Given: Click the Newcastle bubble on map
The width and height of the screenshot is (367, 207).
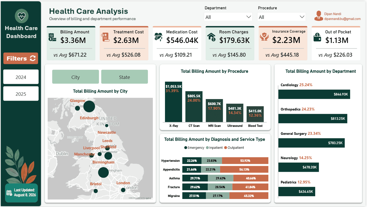Looking at the screenshot, I should pyautogui.click(x=107, y=125).
